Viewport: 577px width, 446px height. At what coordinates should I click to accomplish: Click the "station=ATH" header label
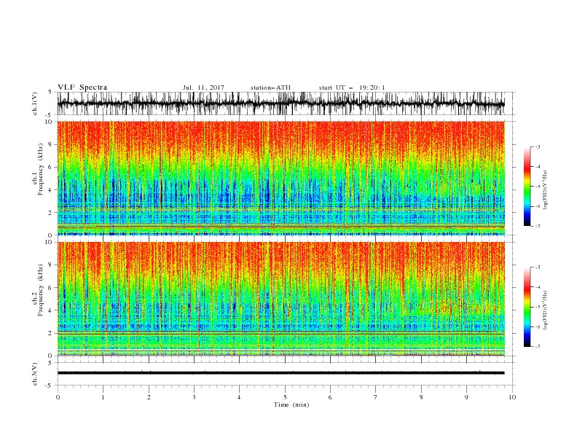pos(270,87)
